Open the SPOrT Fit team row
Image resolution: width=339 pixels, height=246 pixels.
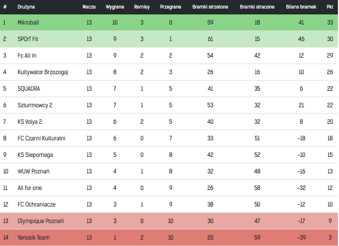(x=169, y=39)
